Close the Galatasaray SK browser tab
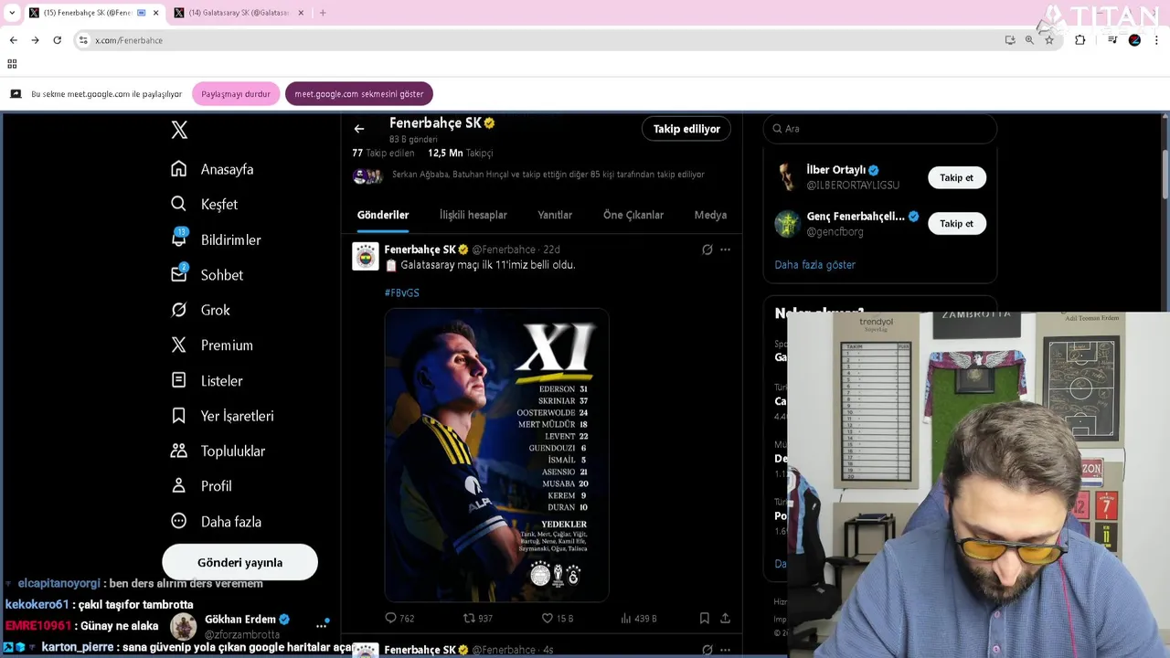Viewport: 1170px width, 658px height. tap(301, 13)
